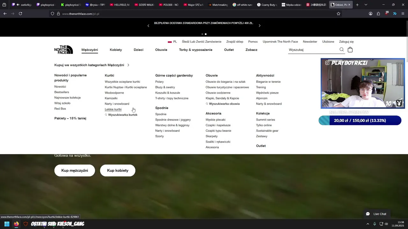Close the active Odzież tab

click(x=349, y=5)
